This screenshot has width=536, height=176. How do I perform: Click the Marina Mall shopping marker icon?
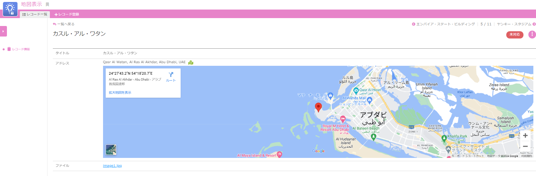click(x=330, y=95)
